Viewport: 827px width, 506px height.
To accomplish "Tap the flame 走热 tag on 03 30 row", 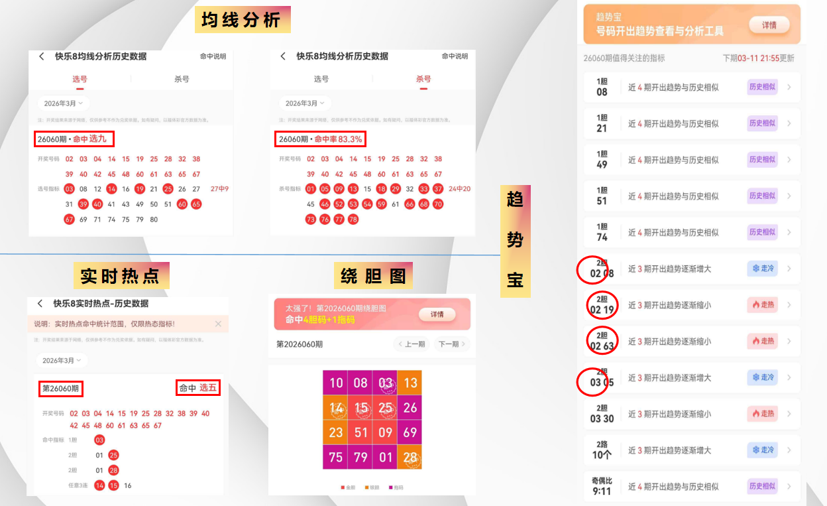I will pos(762,414).
